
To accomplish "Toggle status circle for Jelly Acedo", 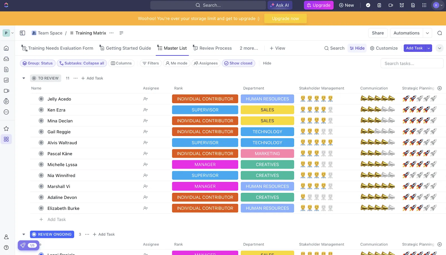I will pyautogui.click(x=41, y=99).
